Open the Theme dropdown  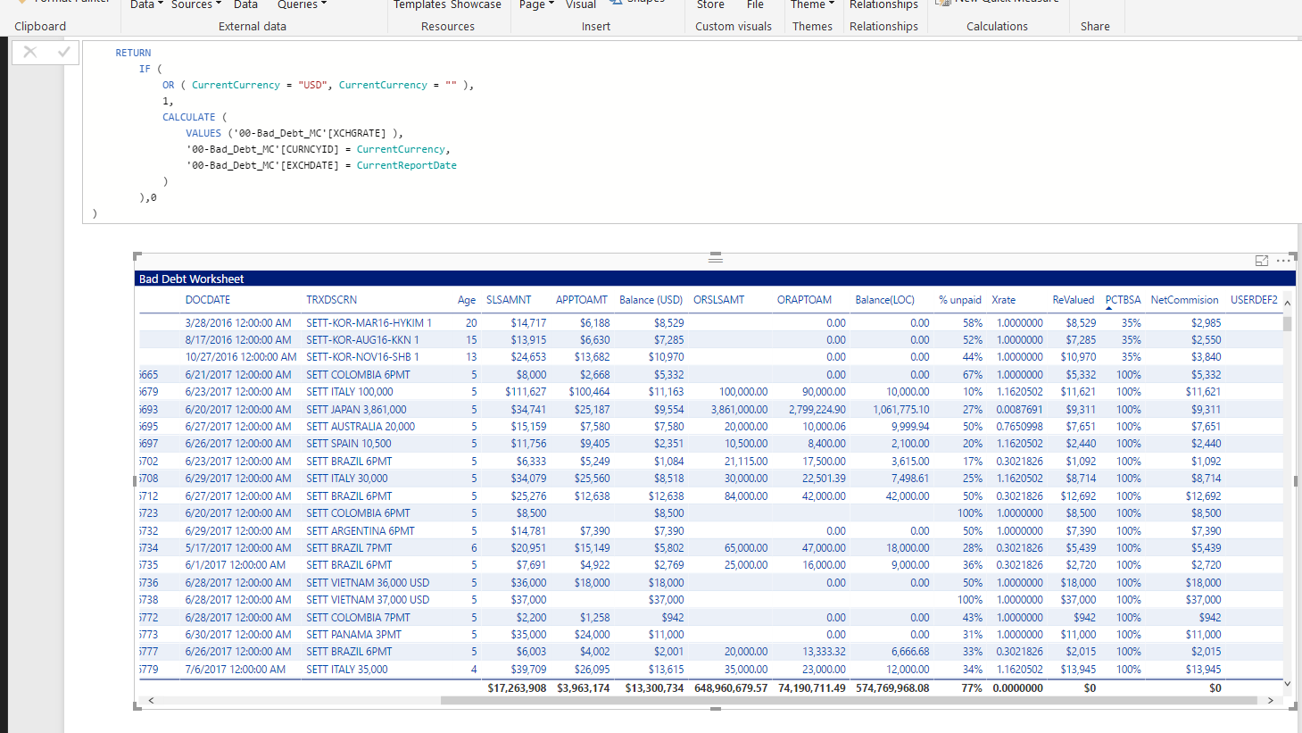tap(812, 4)
